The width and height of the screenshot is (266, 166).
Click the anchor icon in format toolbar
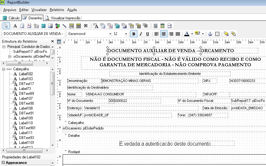[210, 34]
